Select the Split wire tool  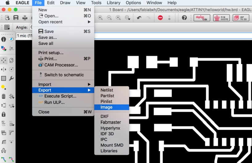point(3,142)
